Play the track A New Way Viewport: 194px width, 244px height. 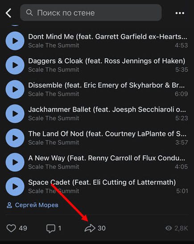pyautogui.click(x=15, y=162)
